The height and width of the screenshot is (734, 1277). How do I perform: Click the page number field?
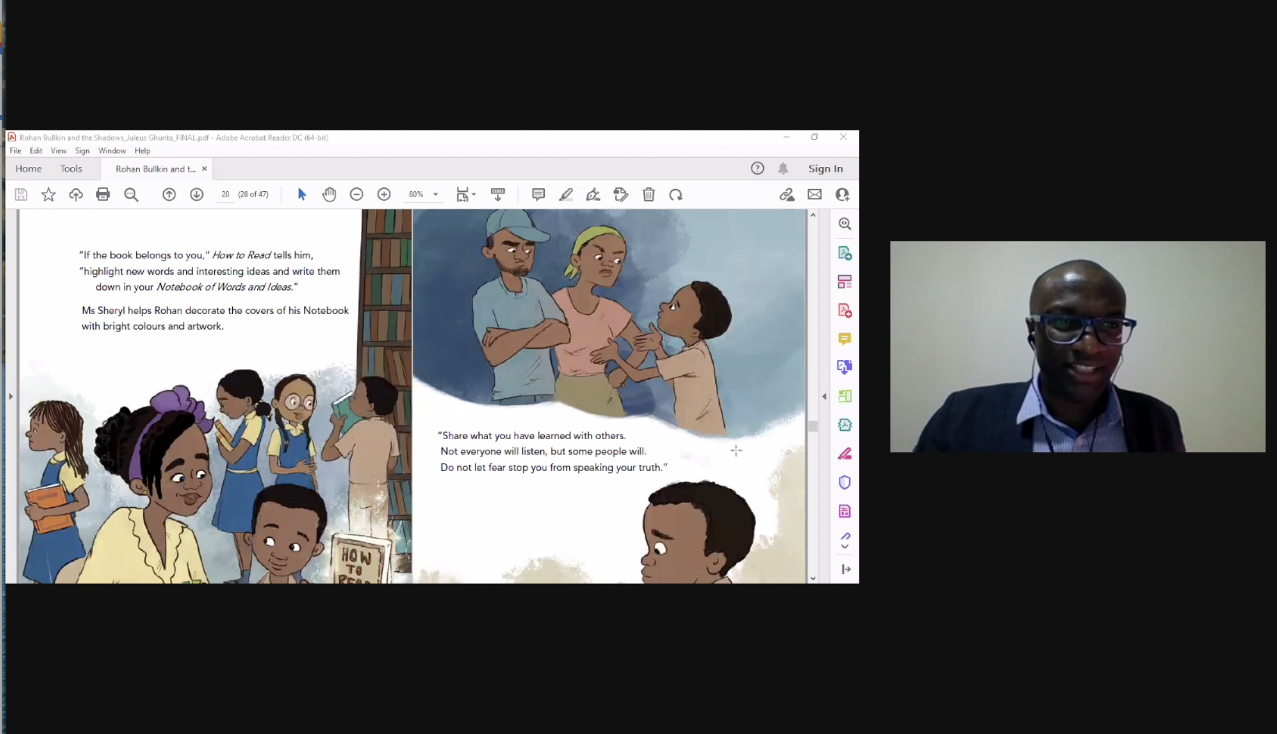pos(225,194)
